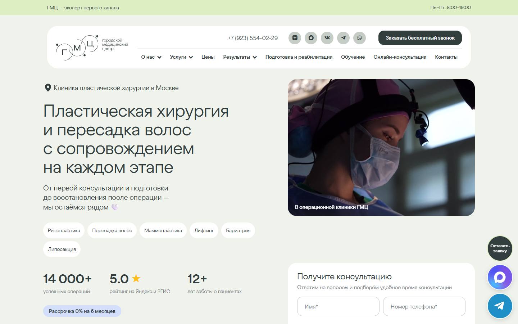Click 'рейтинг на Яндекс и 2ГИС' text
518x324 pixels.
pos(140,291)
